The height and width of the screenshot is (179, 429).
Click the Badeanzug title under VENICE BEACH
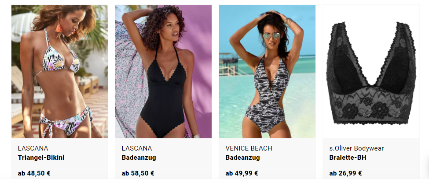[243, 158]
